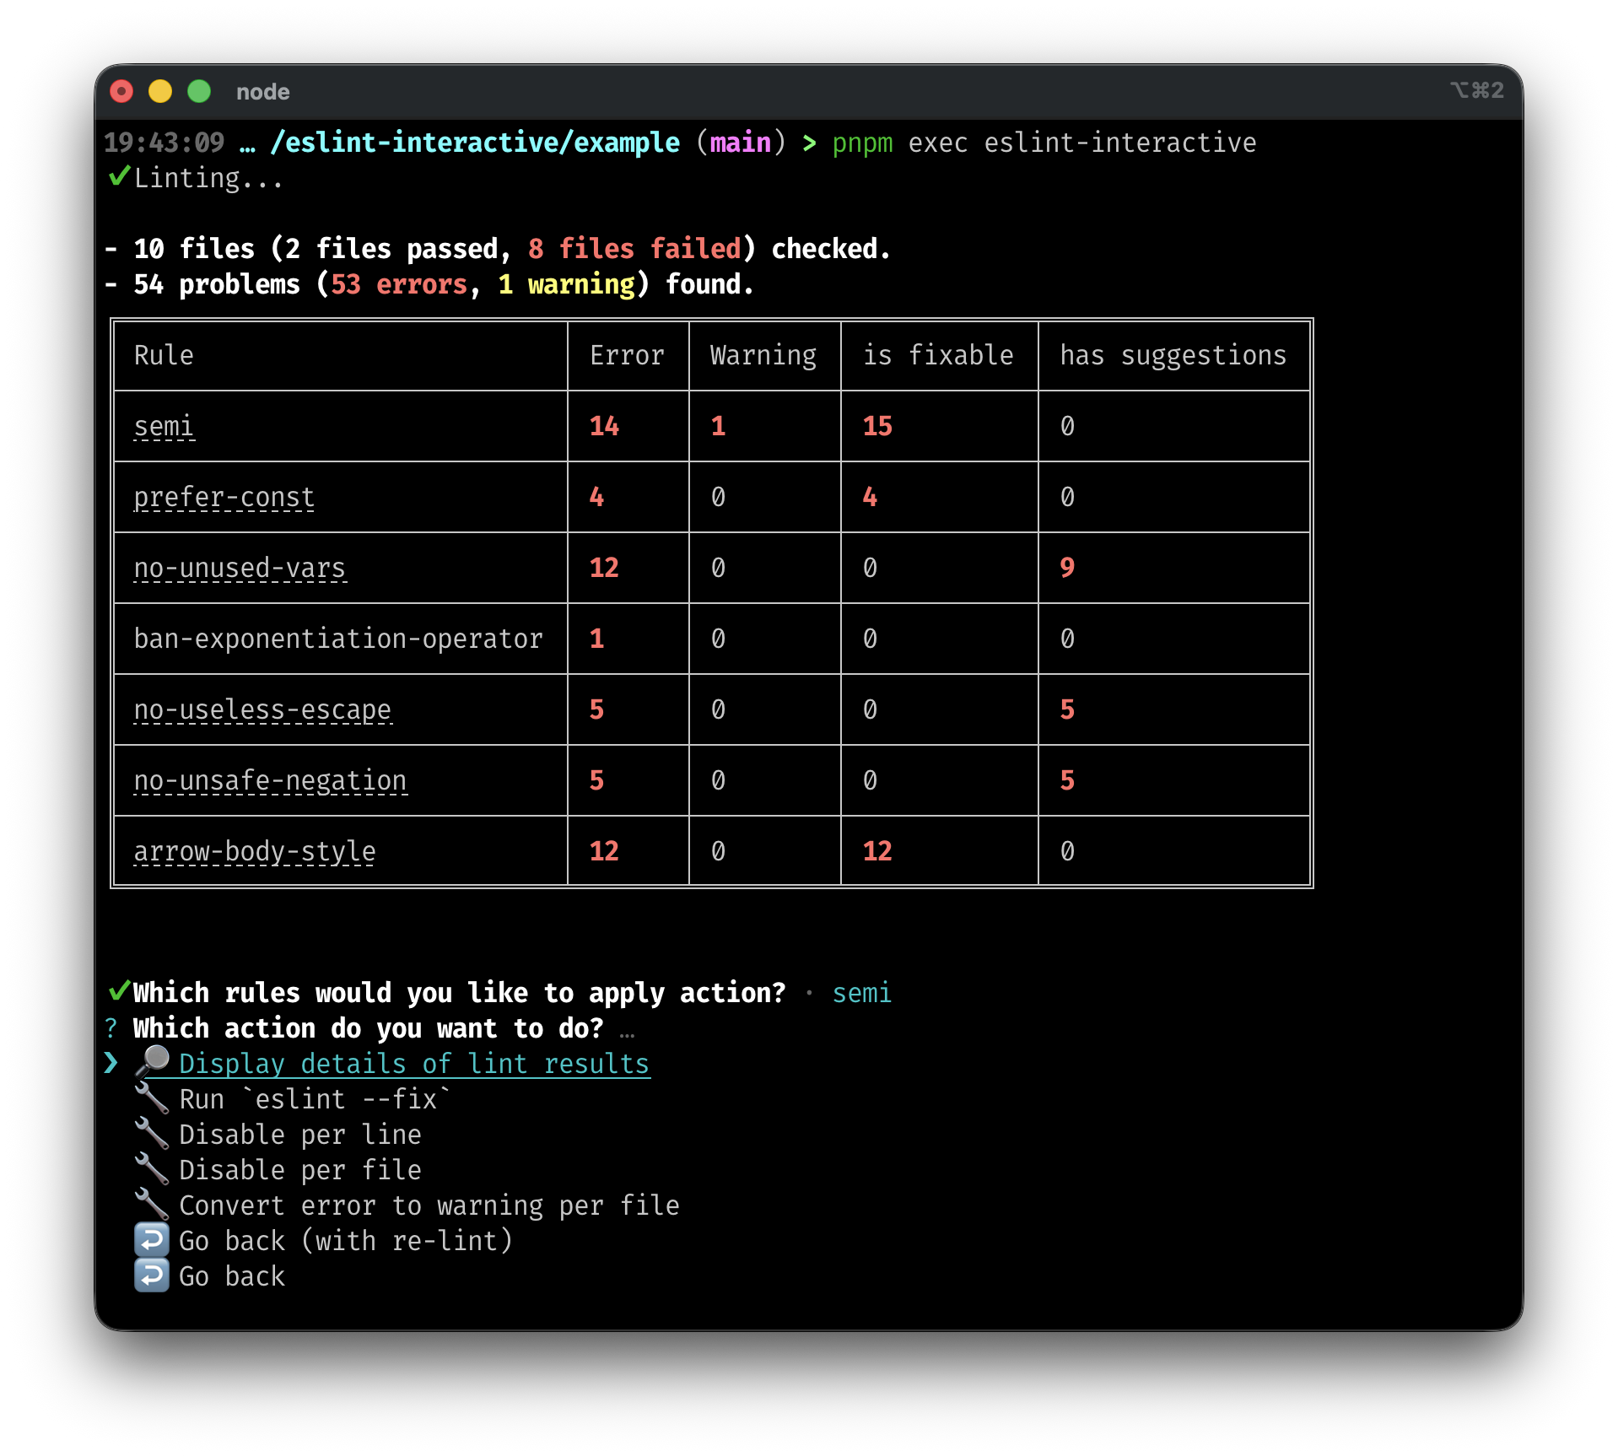
Task: Click the selected rule answer semi
Action: click(x=861, y=993)
